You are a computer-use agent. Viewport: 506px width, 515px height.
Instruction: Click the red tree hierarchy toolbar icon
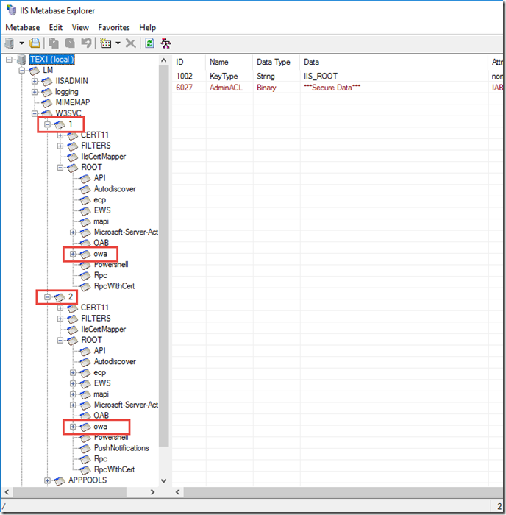(166, 43)
